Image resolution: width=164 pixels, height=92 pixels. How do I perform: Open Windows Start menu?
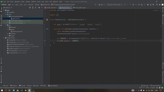tap(2, 90)
